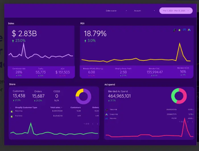Click the Google Ads icon in the ROI card

point(189,30)
